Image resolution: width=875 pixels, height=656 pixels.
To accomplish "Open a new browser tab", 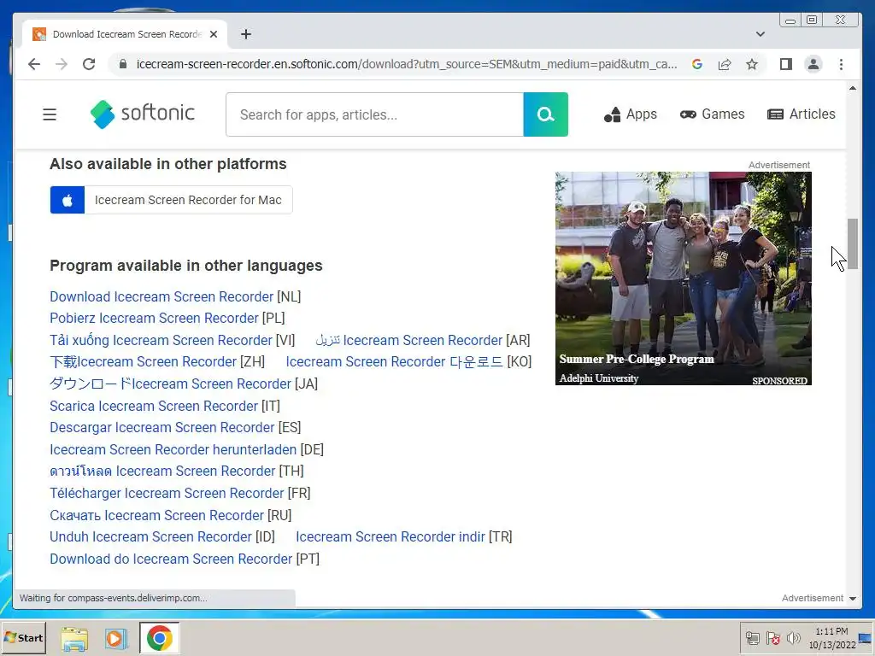I will tap(245, 34).
